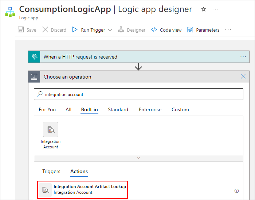The image size is (255, 200).
Task: Show info for Integration Account Artifact Lookup
Action: coord(236,191)
